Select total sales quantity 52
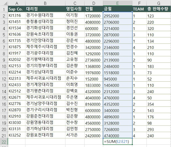The width and height of the screenshot is (171, 147). [x=159, y=78]
